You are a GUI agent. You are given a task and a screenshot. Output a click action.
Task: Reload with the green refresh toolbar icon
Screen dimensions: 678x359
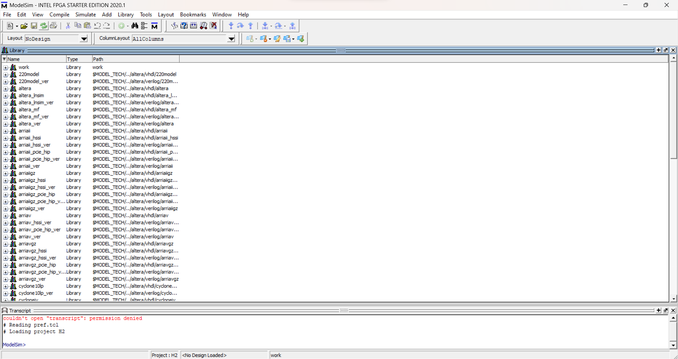[43, 25]
